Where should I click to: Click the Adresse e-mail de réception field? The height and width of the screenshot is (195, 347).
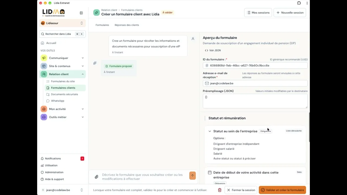coord(255,83)
